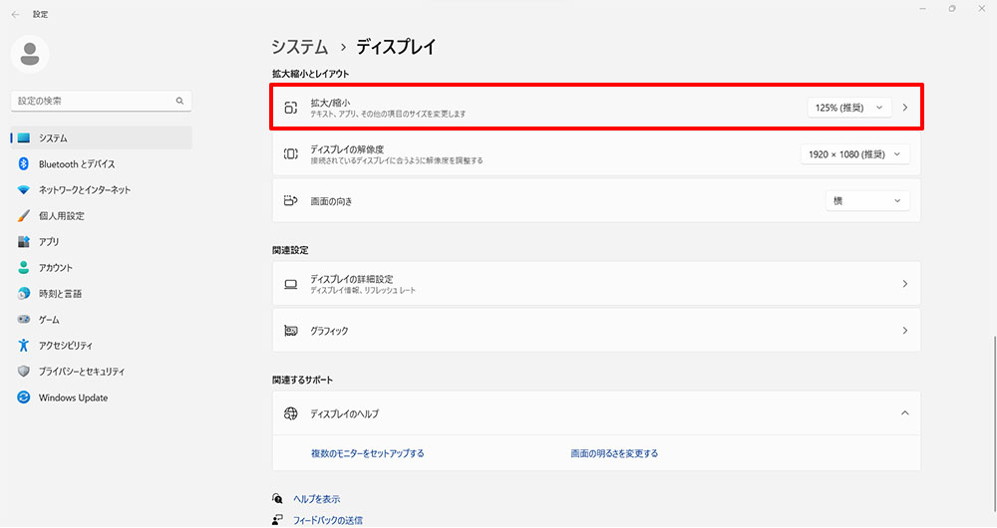
Task: Click the 関連設定 section heading
Action: 290,250
